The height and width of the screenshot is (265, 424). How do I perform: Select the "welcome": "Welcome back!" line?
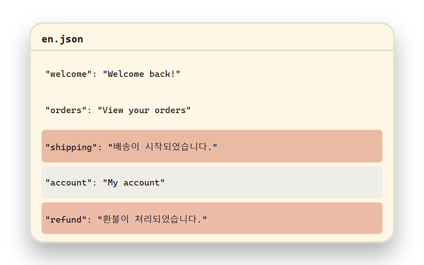point(212,74)
